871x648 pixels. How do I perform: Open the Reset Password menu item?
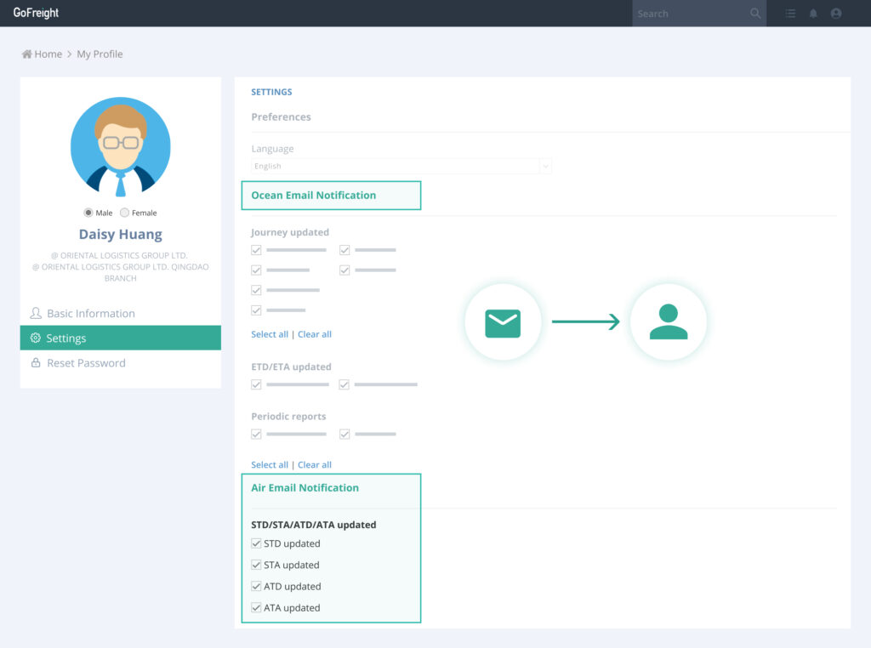click(85, 363)
